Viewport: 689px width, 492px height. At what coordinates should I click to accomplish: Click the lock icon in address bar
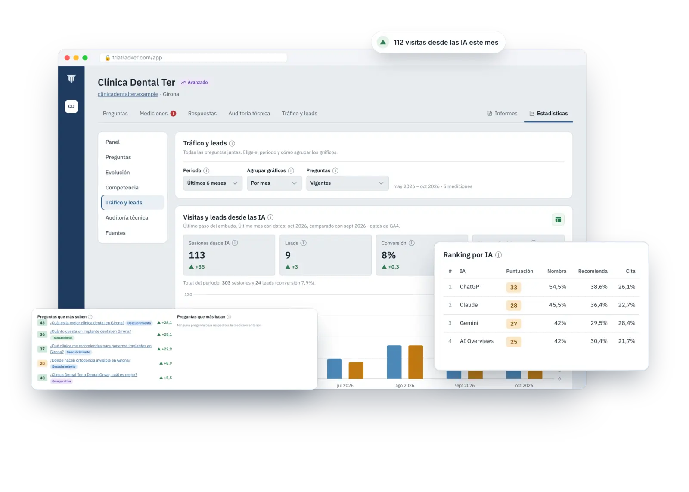108,58
